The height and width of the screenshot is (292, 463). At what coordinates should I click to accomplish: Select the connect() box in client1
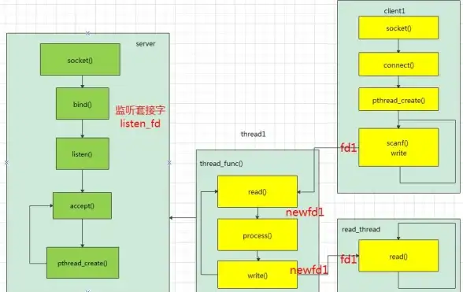(x=398, y=65)
